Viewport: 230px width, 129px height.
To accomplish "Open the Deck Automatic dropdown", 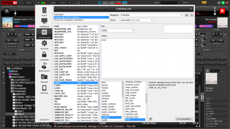I will pyautogui.click(x=137, y=20).
